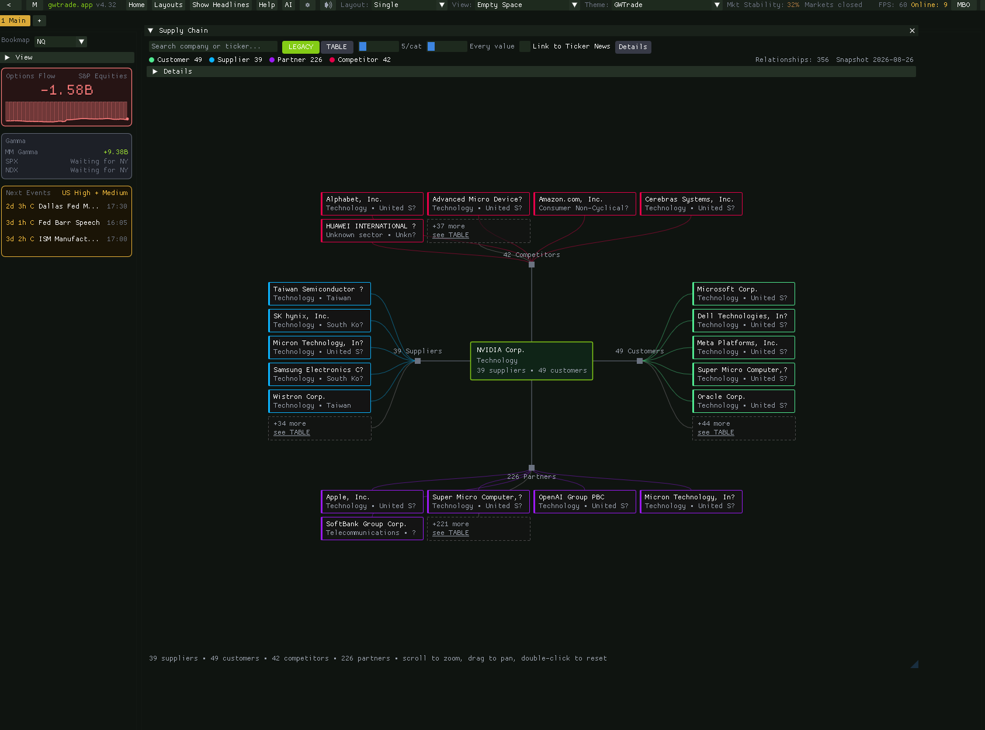Select the 1 Main tab

coord(15,20)
